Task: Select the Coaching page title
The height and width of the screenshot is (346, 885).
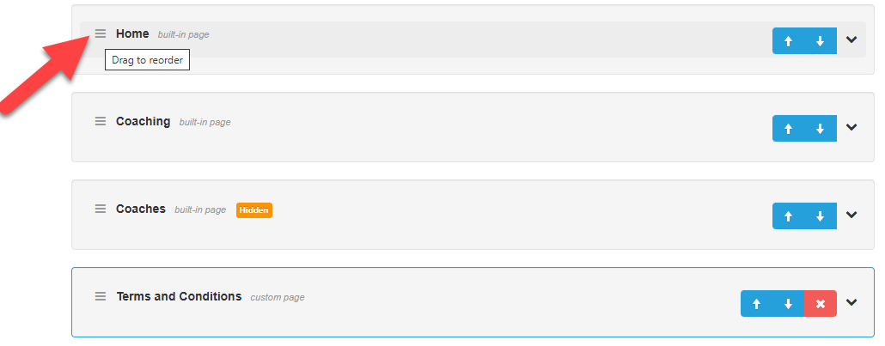Action: click(143, 122)
